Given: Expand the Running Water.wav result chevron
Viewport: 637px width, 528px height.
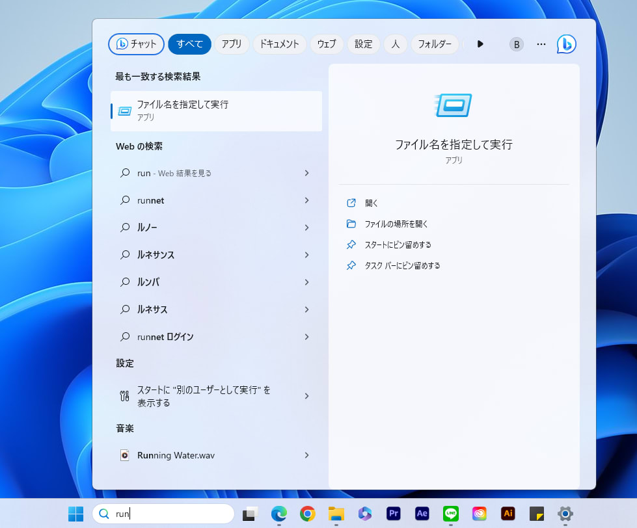Looking at the screenshot, I should tap(306, 455).
